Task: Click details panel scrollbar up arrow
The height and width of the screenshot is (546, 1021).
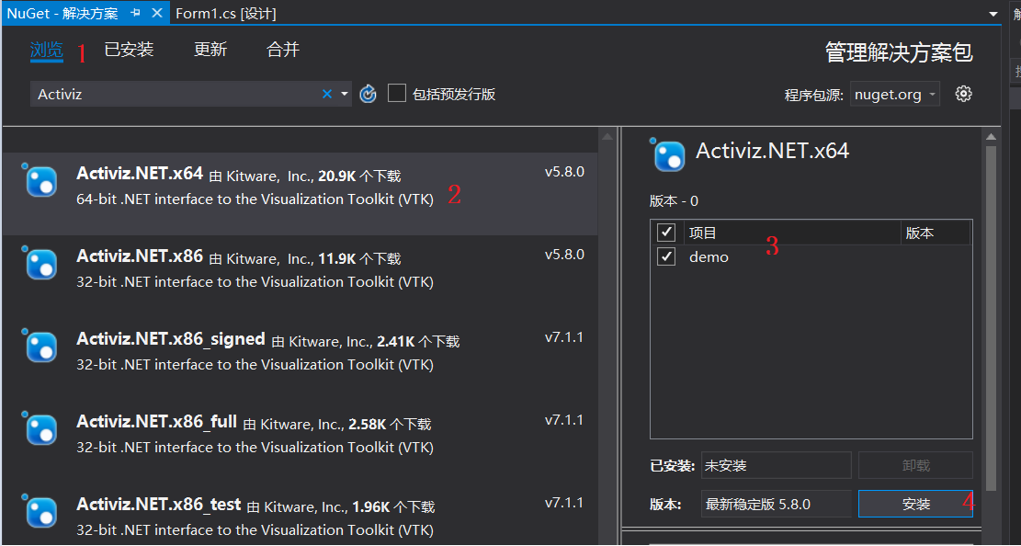Action: tap(991, 136)
